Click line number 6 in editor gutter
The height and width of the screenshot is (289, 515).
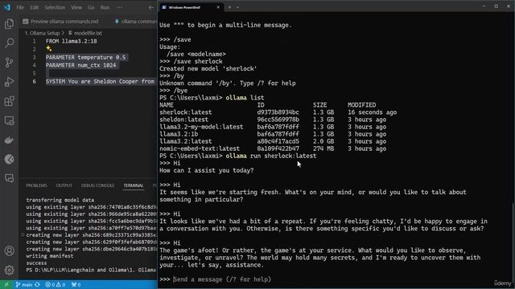pos(34,81)
